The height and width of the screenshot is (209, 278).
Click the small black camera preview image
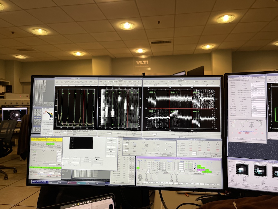point(81,143)
